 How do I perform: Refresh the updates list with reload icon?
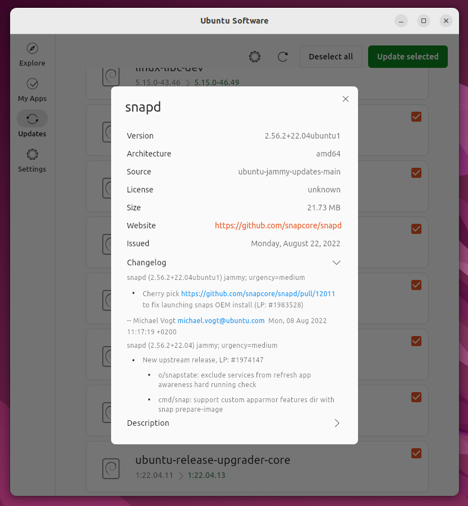pos(283,57)
